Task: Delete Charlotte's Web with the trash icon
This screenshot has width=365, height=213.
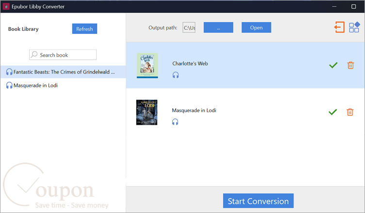Action: point(350,65)
